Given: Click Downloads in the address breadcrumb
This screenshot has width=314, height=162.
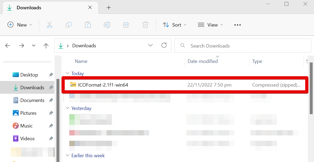Looking at the screenshot, I should 84,45.
